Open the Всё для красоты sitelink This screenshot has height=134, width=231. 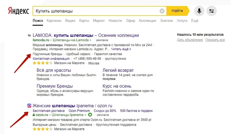(54, 70)
